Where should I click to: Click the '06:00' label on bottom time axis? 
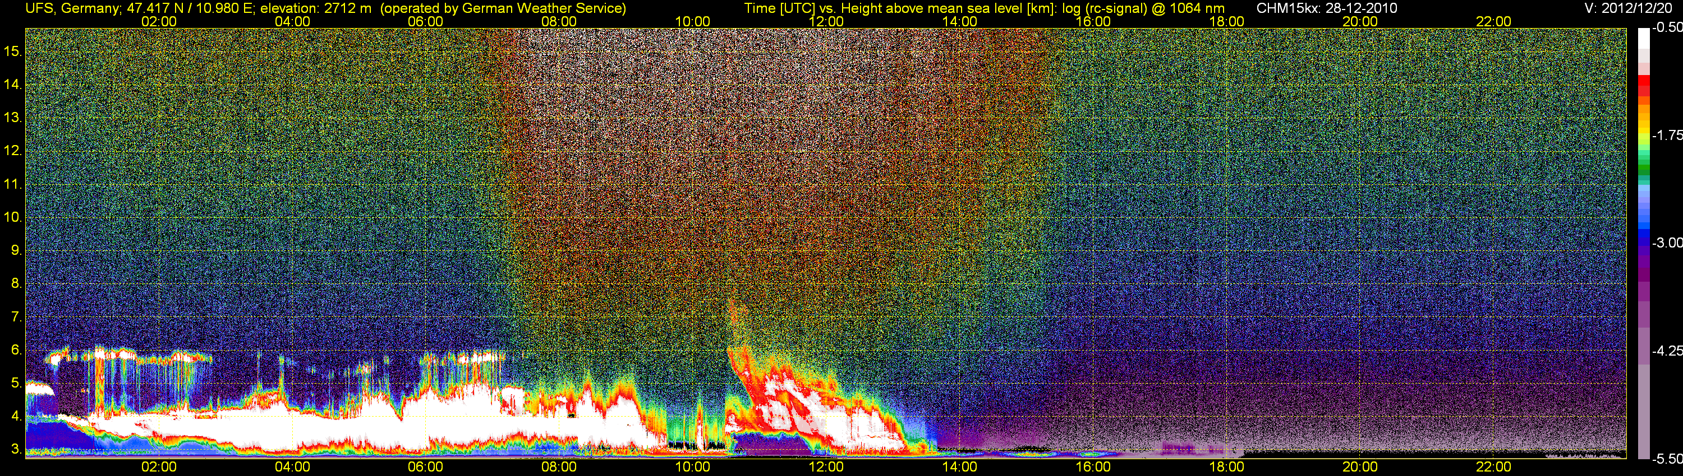(425, 467)
